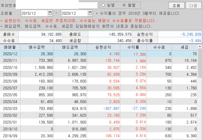203x140 pixels.
Task: Click the sell amount 1,071,900
Action: pyautogui.click(x=77, y=122)
